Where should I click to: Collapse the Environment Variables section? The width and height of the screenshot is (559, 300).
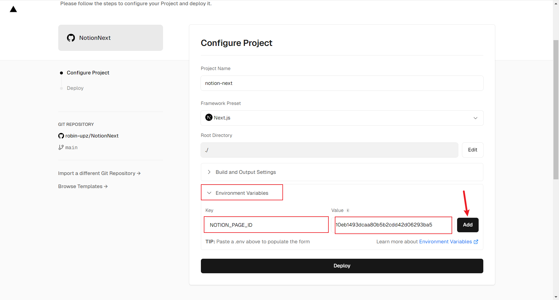tap(242, 193)
